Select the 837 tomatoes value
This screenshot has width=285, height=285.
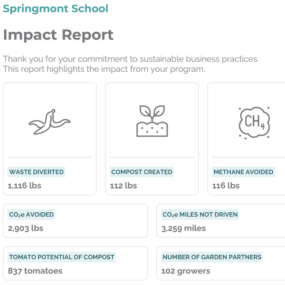click(35, 271)
